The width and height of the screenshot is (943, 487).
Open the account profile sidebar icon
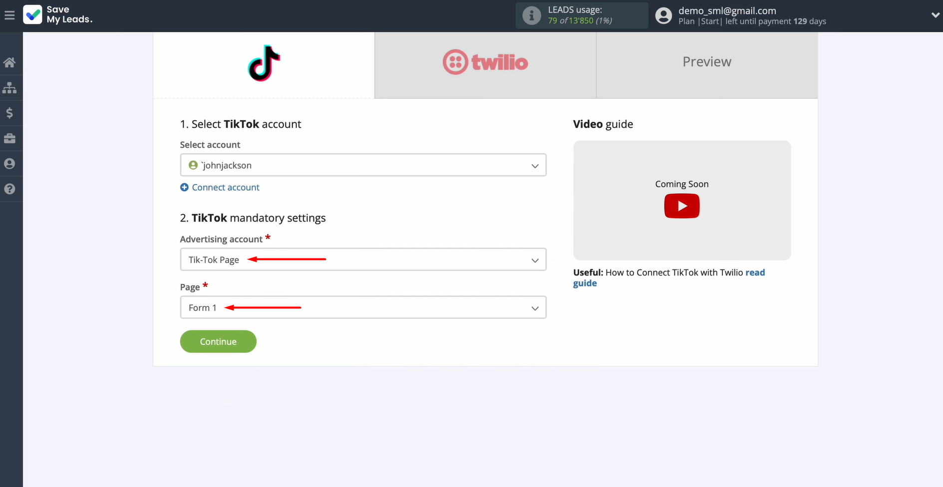[x=10, y=163]
